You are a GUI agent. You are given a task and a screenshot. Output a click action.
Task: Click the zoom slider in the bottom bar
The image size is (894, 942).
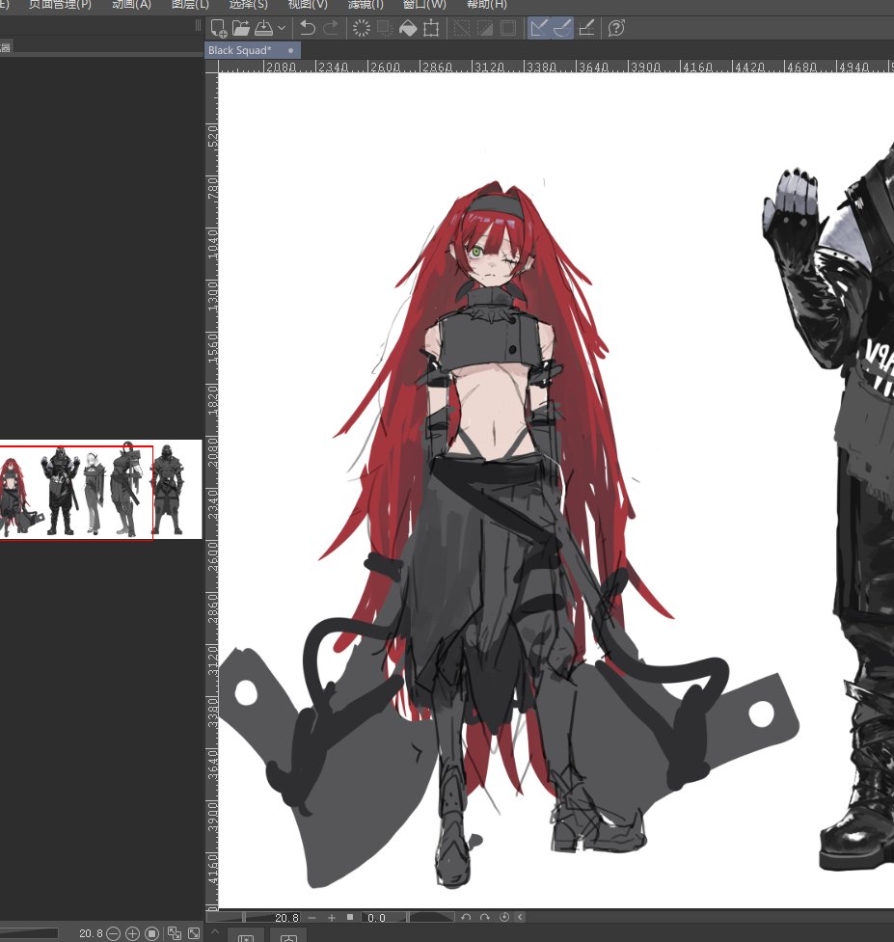click(x=246, y=918)
